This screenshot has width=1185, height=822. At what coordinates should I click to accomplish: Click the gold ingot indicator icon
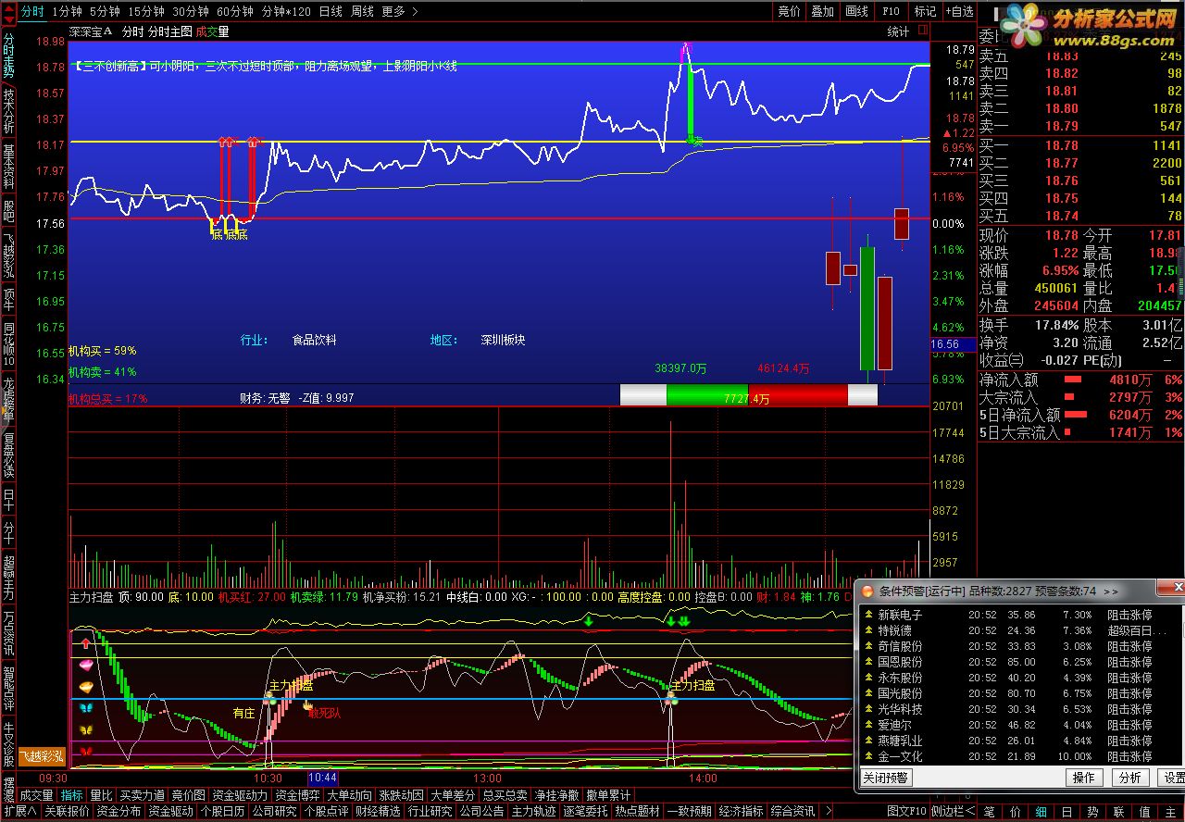click(86, 686)
